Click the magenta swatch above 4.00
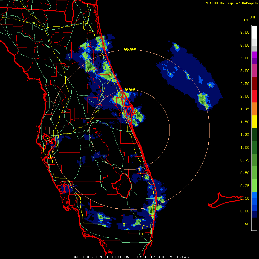Image resolution: width=259 pixels, height=259 pixels. pos(254,55)
